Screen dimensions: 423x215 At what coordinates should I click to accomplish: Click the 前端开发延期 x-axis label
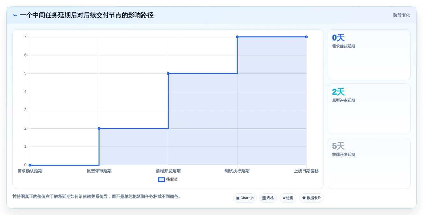pyautogui.click(x=168, y=171)
